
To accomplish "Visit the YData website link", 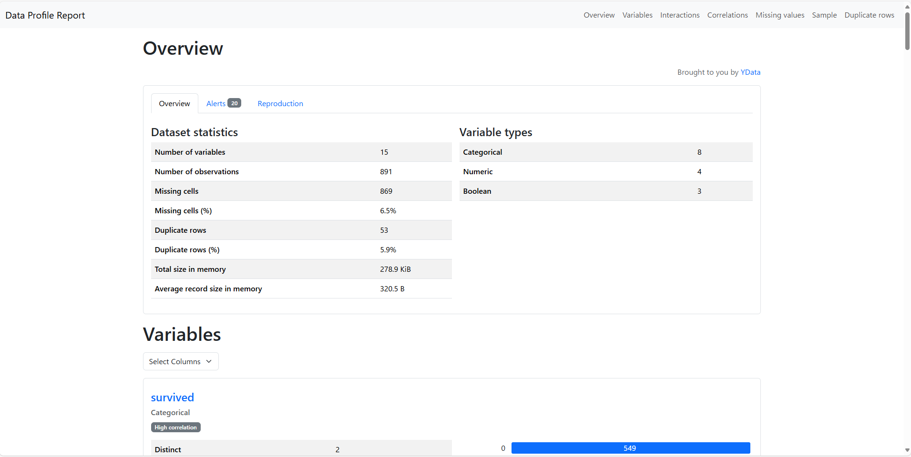I will pos(750,72).
